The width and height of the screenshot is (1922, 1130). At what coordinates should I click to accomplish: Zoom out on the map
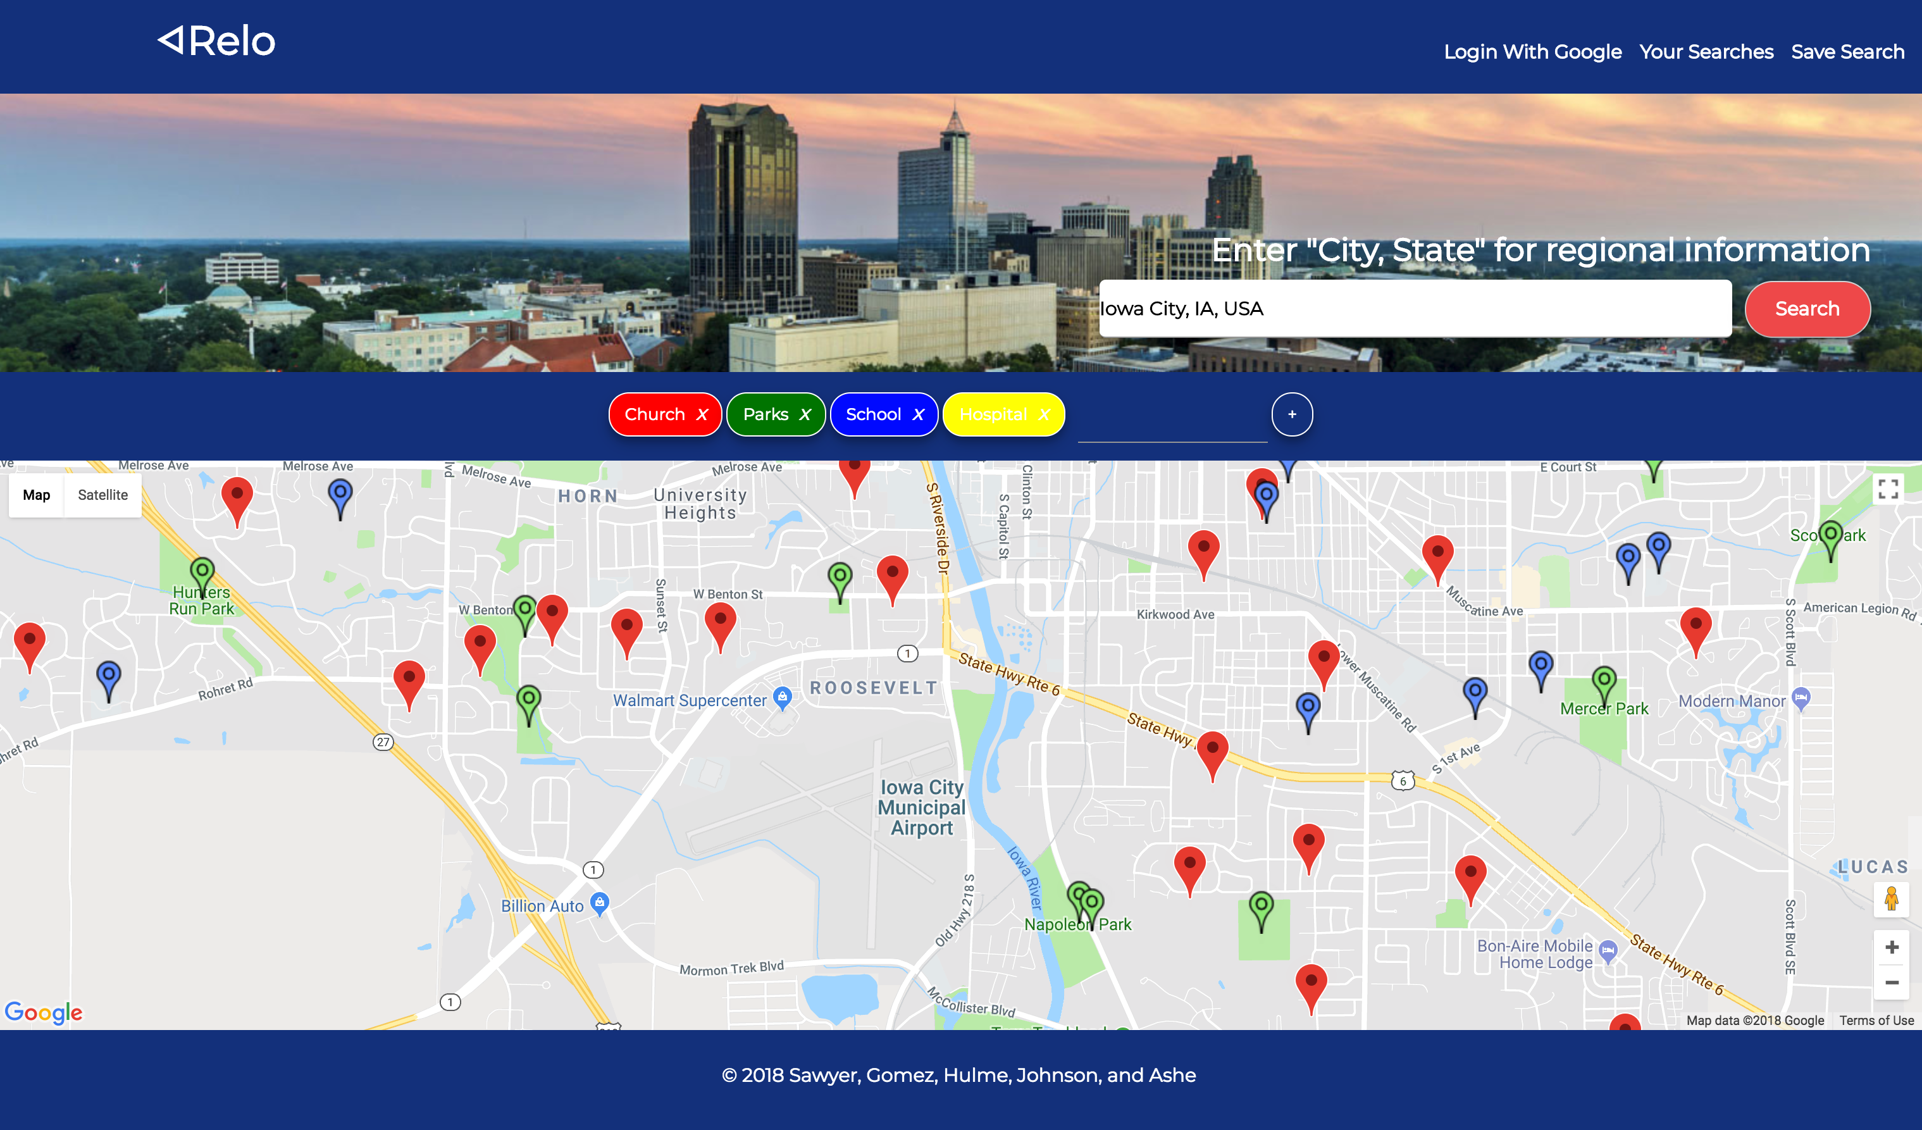[1891, 983]
